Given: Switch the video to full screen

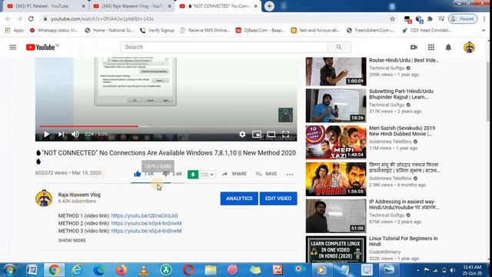Looking at the screenshot, I should click(285, 134).
